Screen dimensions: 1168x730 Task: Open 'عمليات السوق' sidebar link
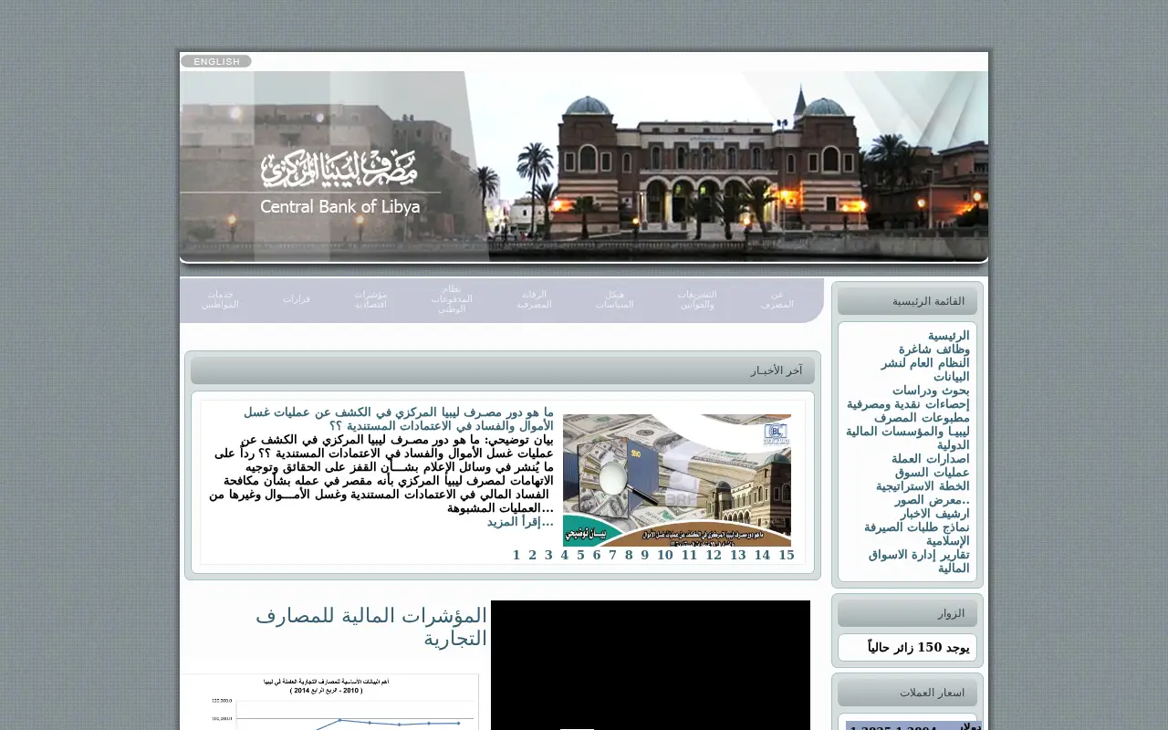[933, 473]
